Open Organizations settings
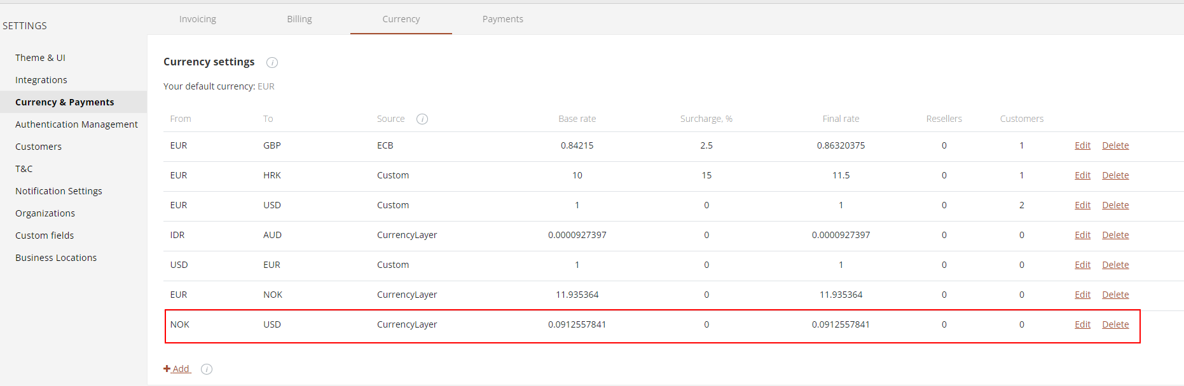The height and width of the screenshot is (386, 1184). tap(45, 213)
